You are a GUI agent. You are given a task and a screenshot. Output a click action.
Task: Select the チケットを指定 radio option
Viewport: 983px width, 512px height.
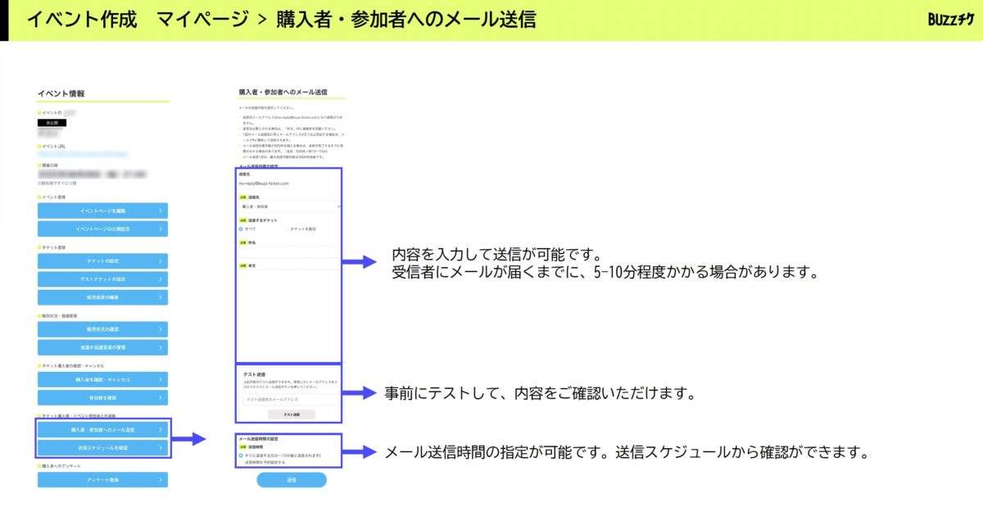(286, 229)
